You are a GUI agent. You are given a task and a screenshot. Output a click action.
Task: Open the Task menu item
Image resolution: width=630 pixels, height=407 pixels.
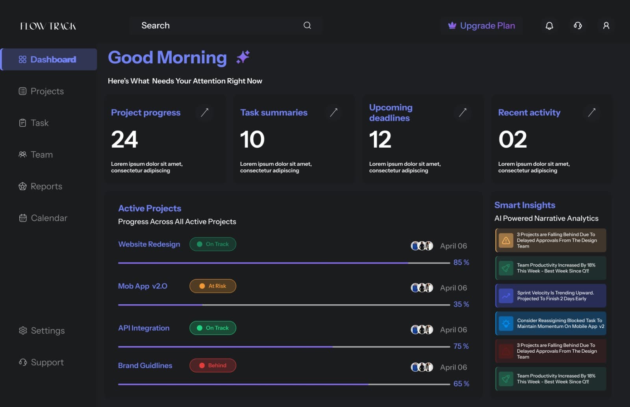(34, 123)
